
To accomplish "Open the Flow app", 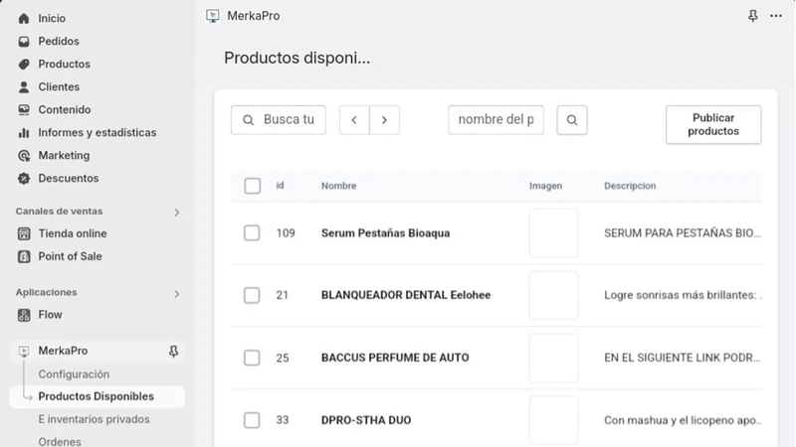I will click(51, 315).
